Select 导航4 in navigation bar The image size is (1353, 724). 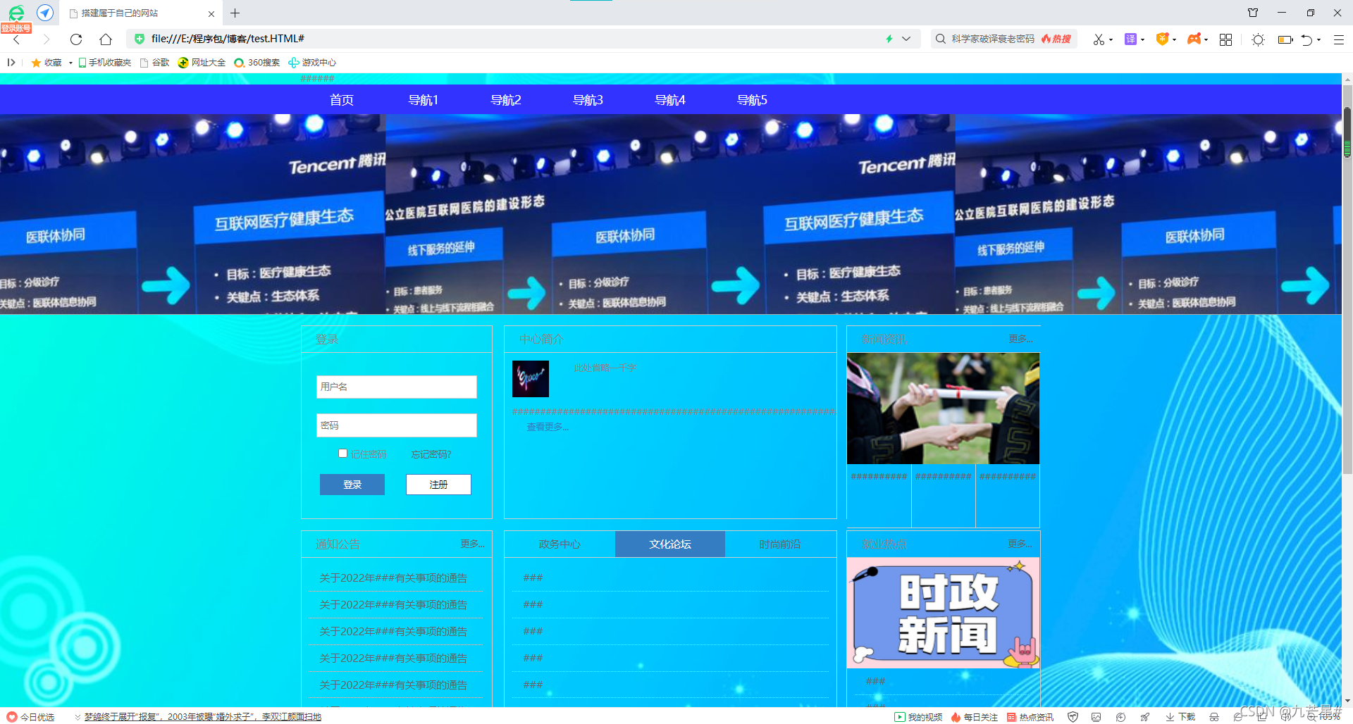click(670, 100)
